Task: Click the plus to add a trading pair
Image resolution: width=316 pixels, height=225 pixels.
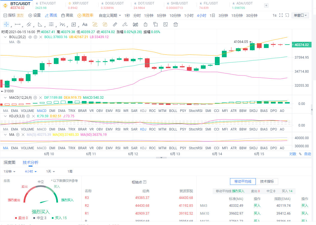Action: click(x=266, y=5)
